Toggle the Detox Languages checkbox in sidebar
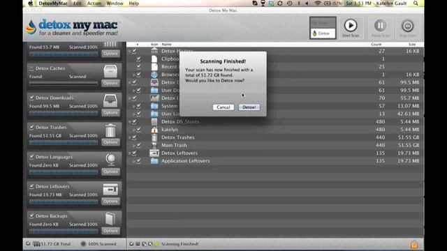 pyautogui.click(x=31, y=157)
